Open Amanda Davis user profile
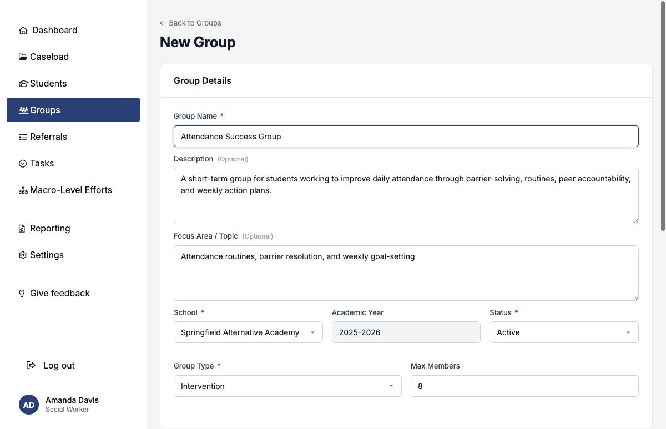The width and height of the screenshot is (666, 429). [73, 405]
